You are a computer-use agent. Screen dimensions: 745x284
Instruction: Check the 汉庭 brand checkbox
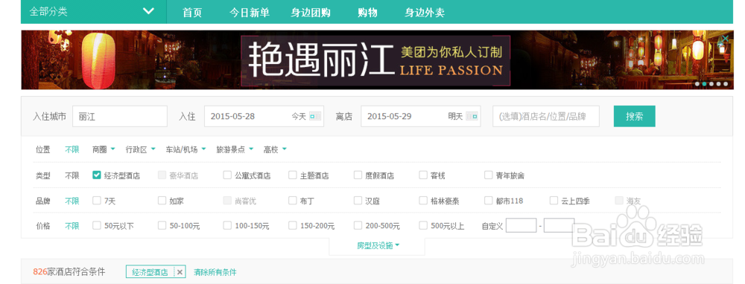358,201
